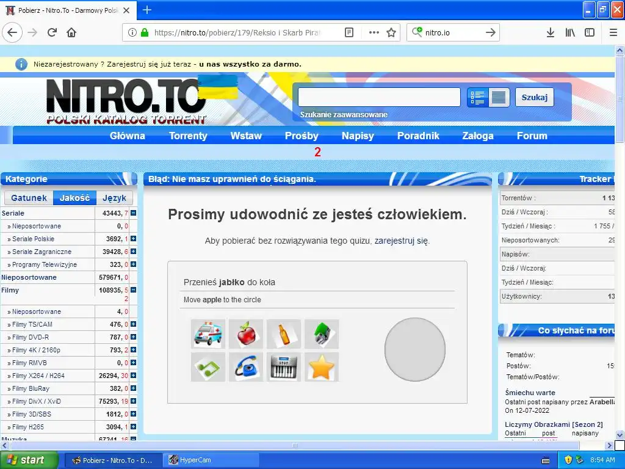625x469 pixels.
Task: Click the gray circle captcha drop target
Action: 415,349
